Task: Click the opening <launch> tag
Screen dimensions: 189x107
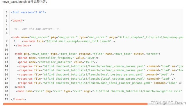Action: [x=17, y=20]
